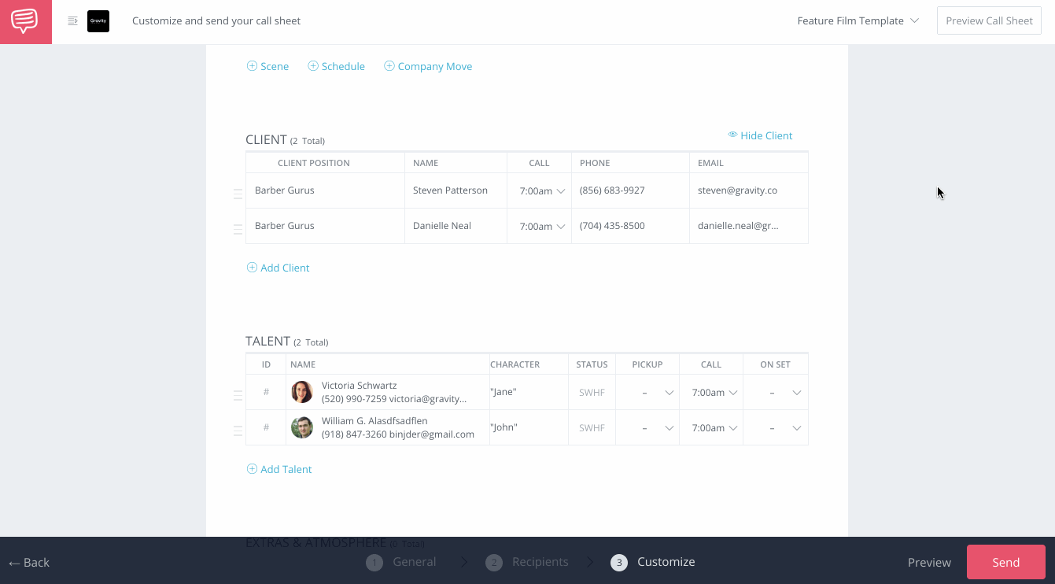The width and height of the screenshot is (1055, 584).
Task: Click the Add Scene plus icon
Action: coord(252,66)
